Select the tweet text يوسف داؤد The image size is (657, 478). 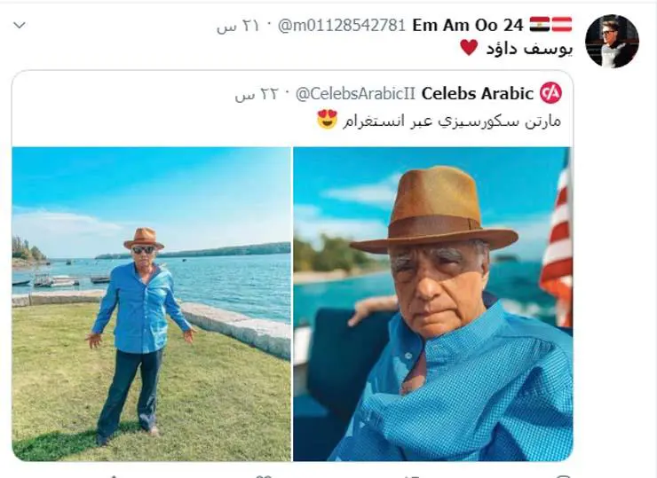529,49
